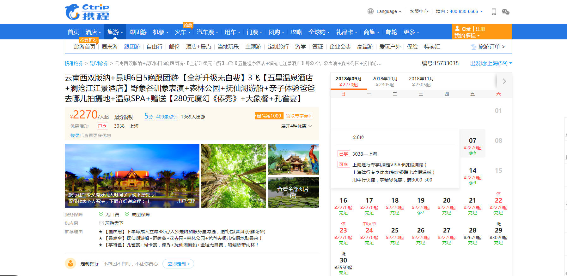Screen dimensions: 567x276
Task: Click the 旅游订单 umbrella icon
Action: 473,47
